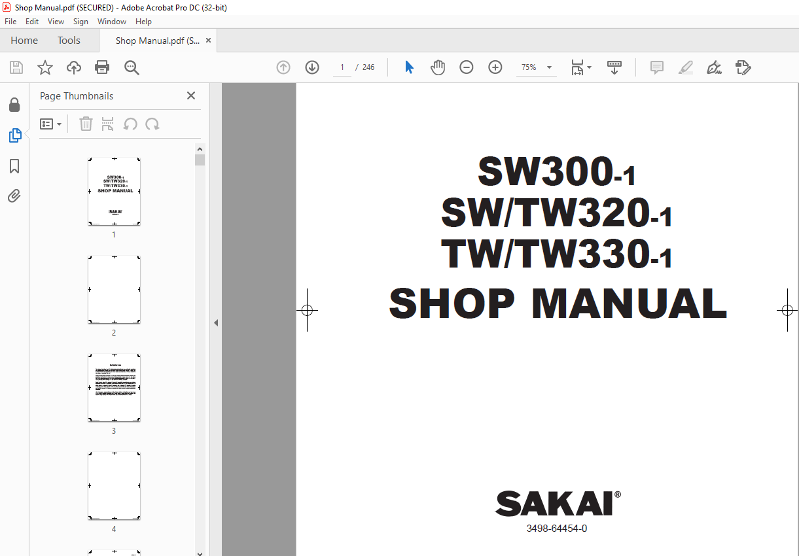
Task: Select page 1 thumbnail
Action: pyautogui.click(x=114, y=192)
